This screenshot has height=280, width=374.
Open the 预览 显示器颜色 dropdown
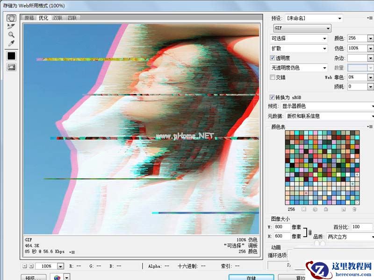[x=327, y=106]
